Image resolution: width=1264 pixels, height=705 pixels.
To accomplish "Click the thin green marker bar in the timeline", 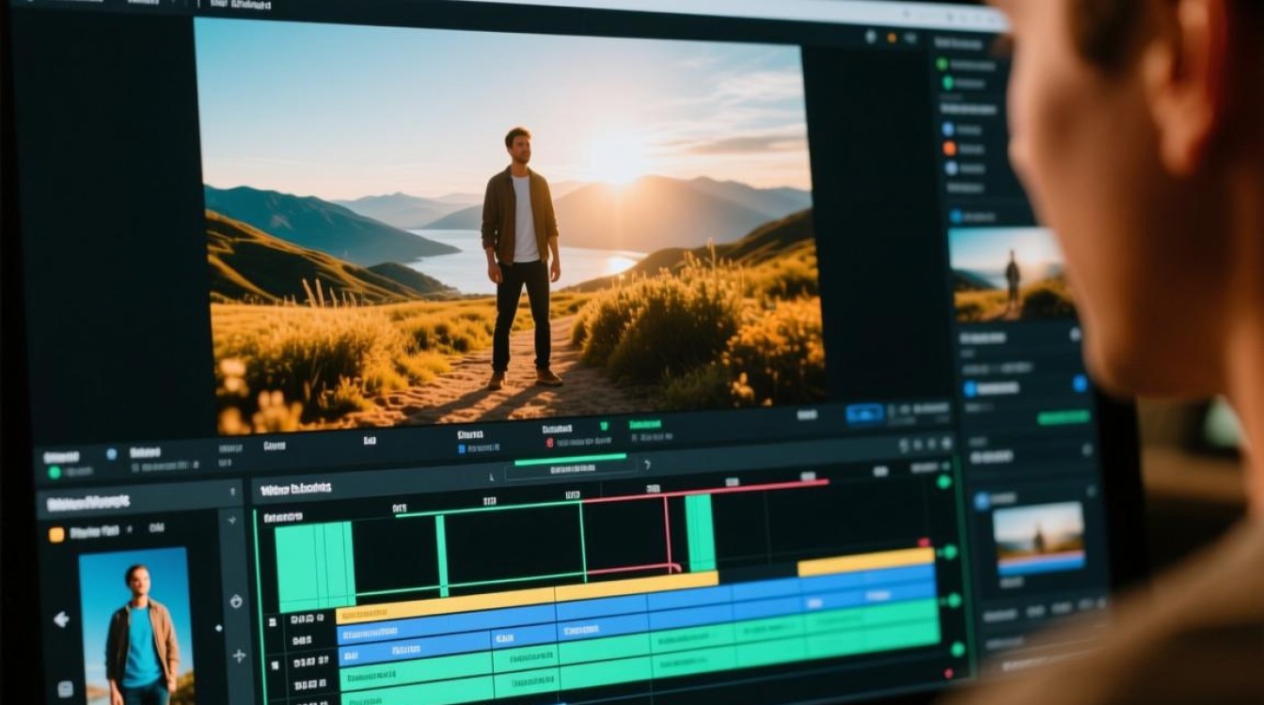I will (441, 556).
